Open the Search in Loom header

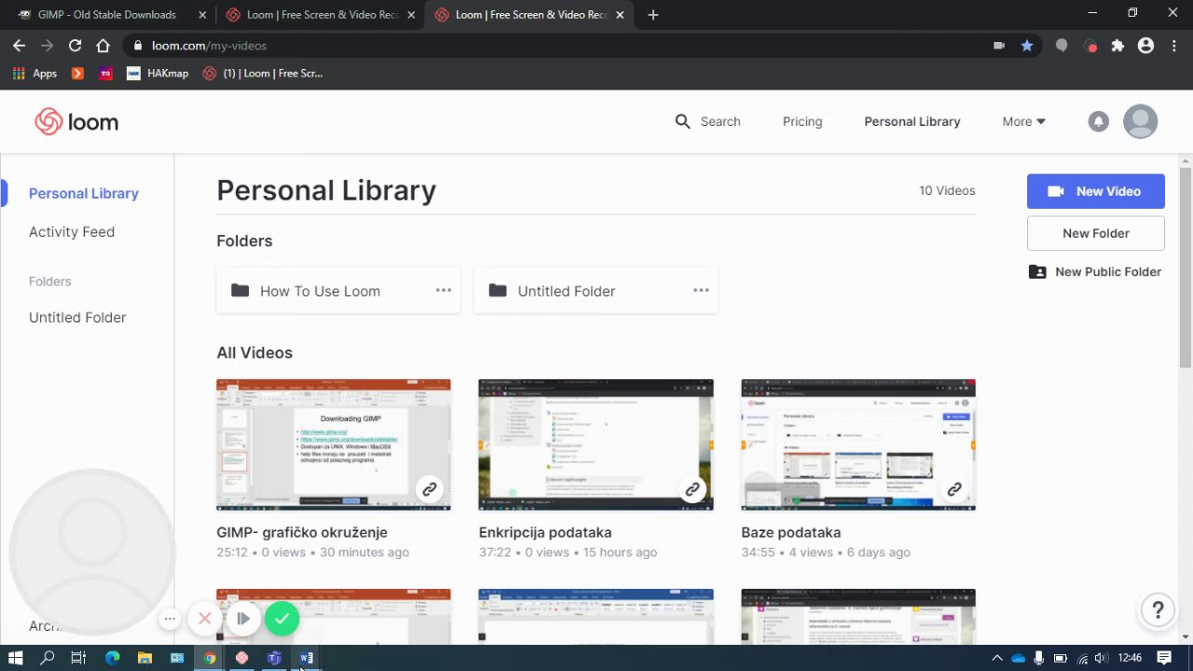707,121
